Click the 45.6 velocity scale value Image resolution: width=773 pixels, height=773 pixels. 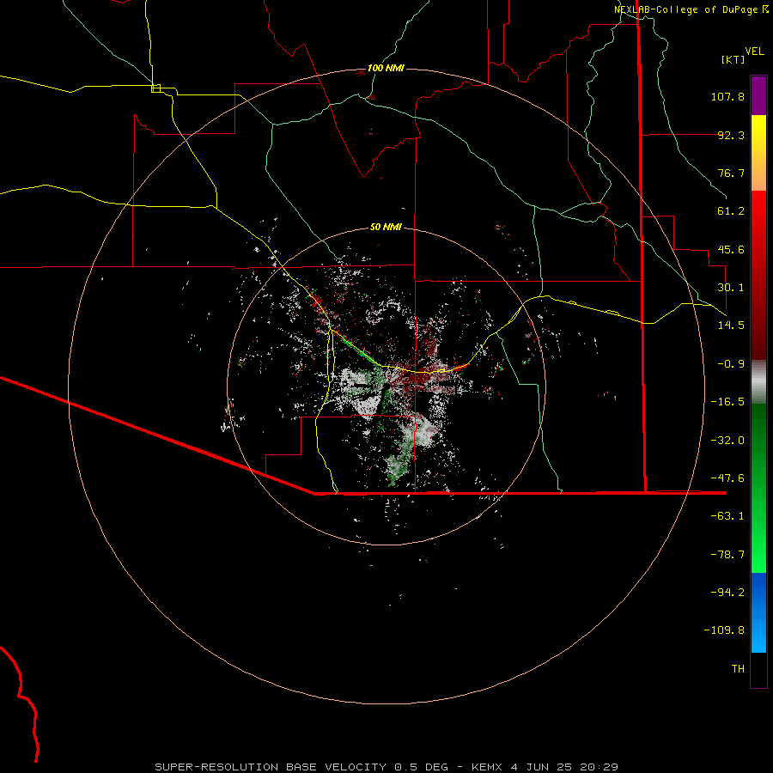[x=731, y=249]
